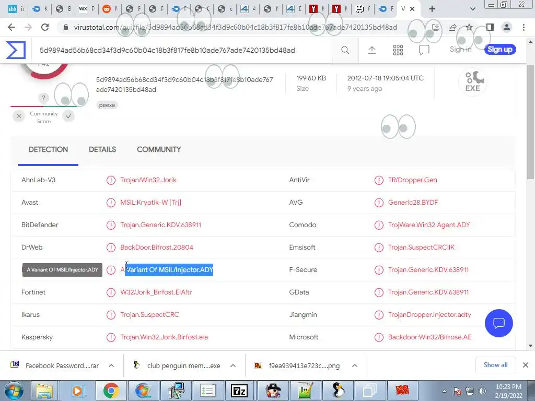Open Chrome's three-dot menu

pos(524,27)
